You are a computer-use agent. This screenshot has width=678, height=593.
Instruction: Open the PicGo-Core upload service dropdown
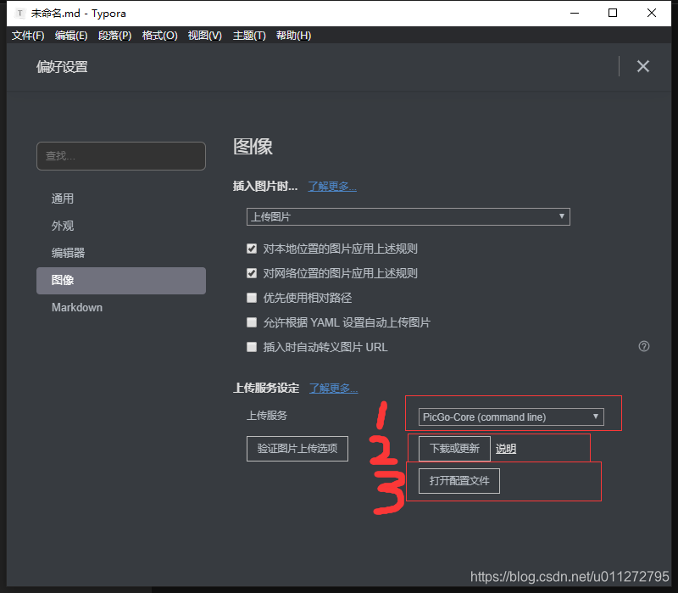coord(511,417)
